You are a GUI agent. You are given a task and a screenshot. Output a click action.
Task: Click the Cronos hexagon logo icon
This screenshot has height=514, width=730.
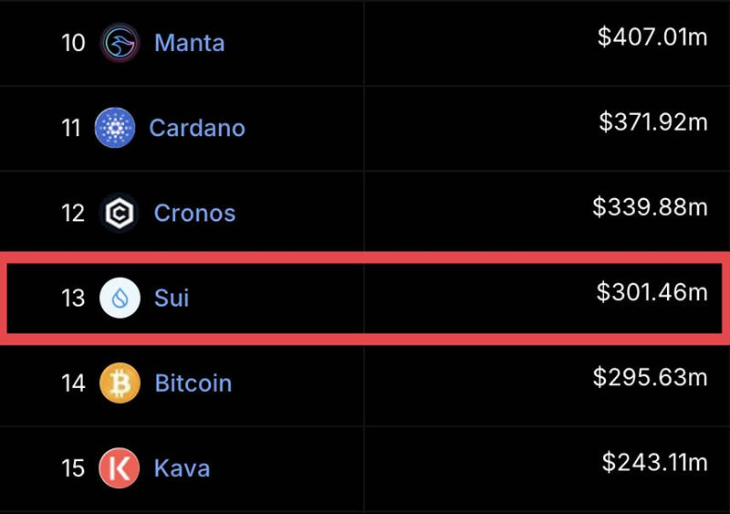point(120,213)
